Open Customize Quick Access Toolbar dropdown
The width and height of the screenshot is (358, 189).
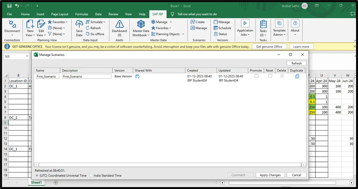click(x=37, y=6)
